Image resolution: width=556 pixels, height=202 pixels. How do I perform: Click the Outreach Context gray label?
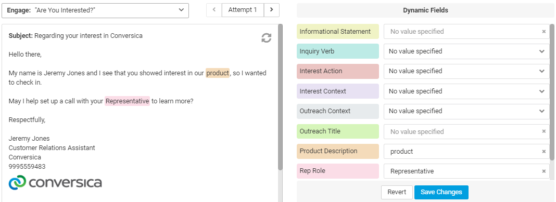[337, 111]
